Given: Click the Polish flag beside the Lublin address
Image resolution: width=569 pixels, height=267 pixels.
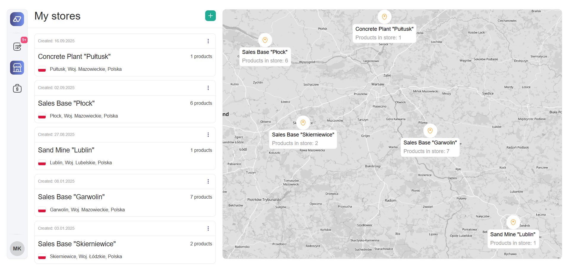Looking at the screenshot, I should pyautogui.click(x=42, y=163).
